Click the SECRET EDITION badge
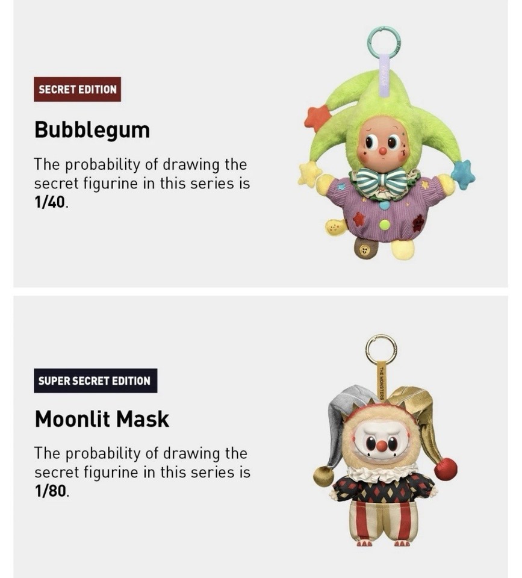Screen dimensions: 522x578 [78, 89]
